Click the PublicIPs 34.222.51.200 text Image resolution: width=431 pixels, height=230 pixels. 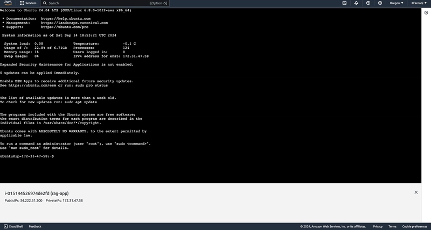point(23,200)
